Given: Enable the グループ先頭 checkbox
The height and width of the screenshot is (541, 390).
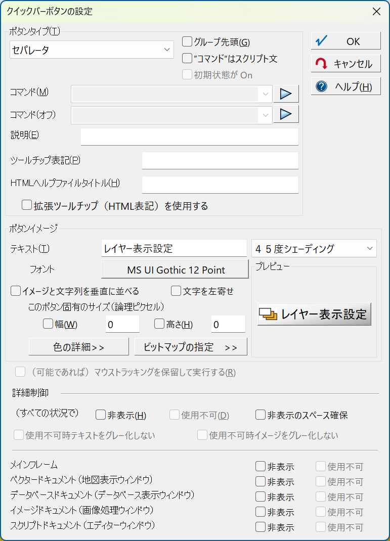Looking at the screenshot, I should (187, 42).
